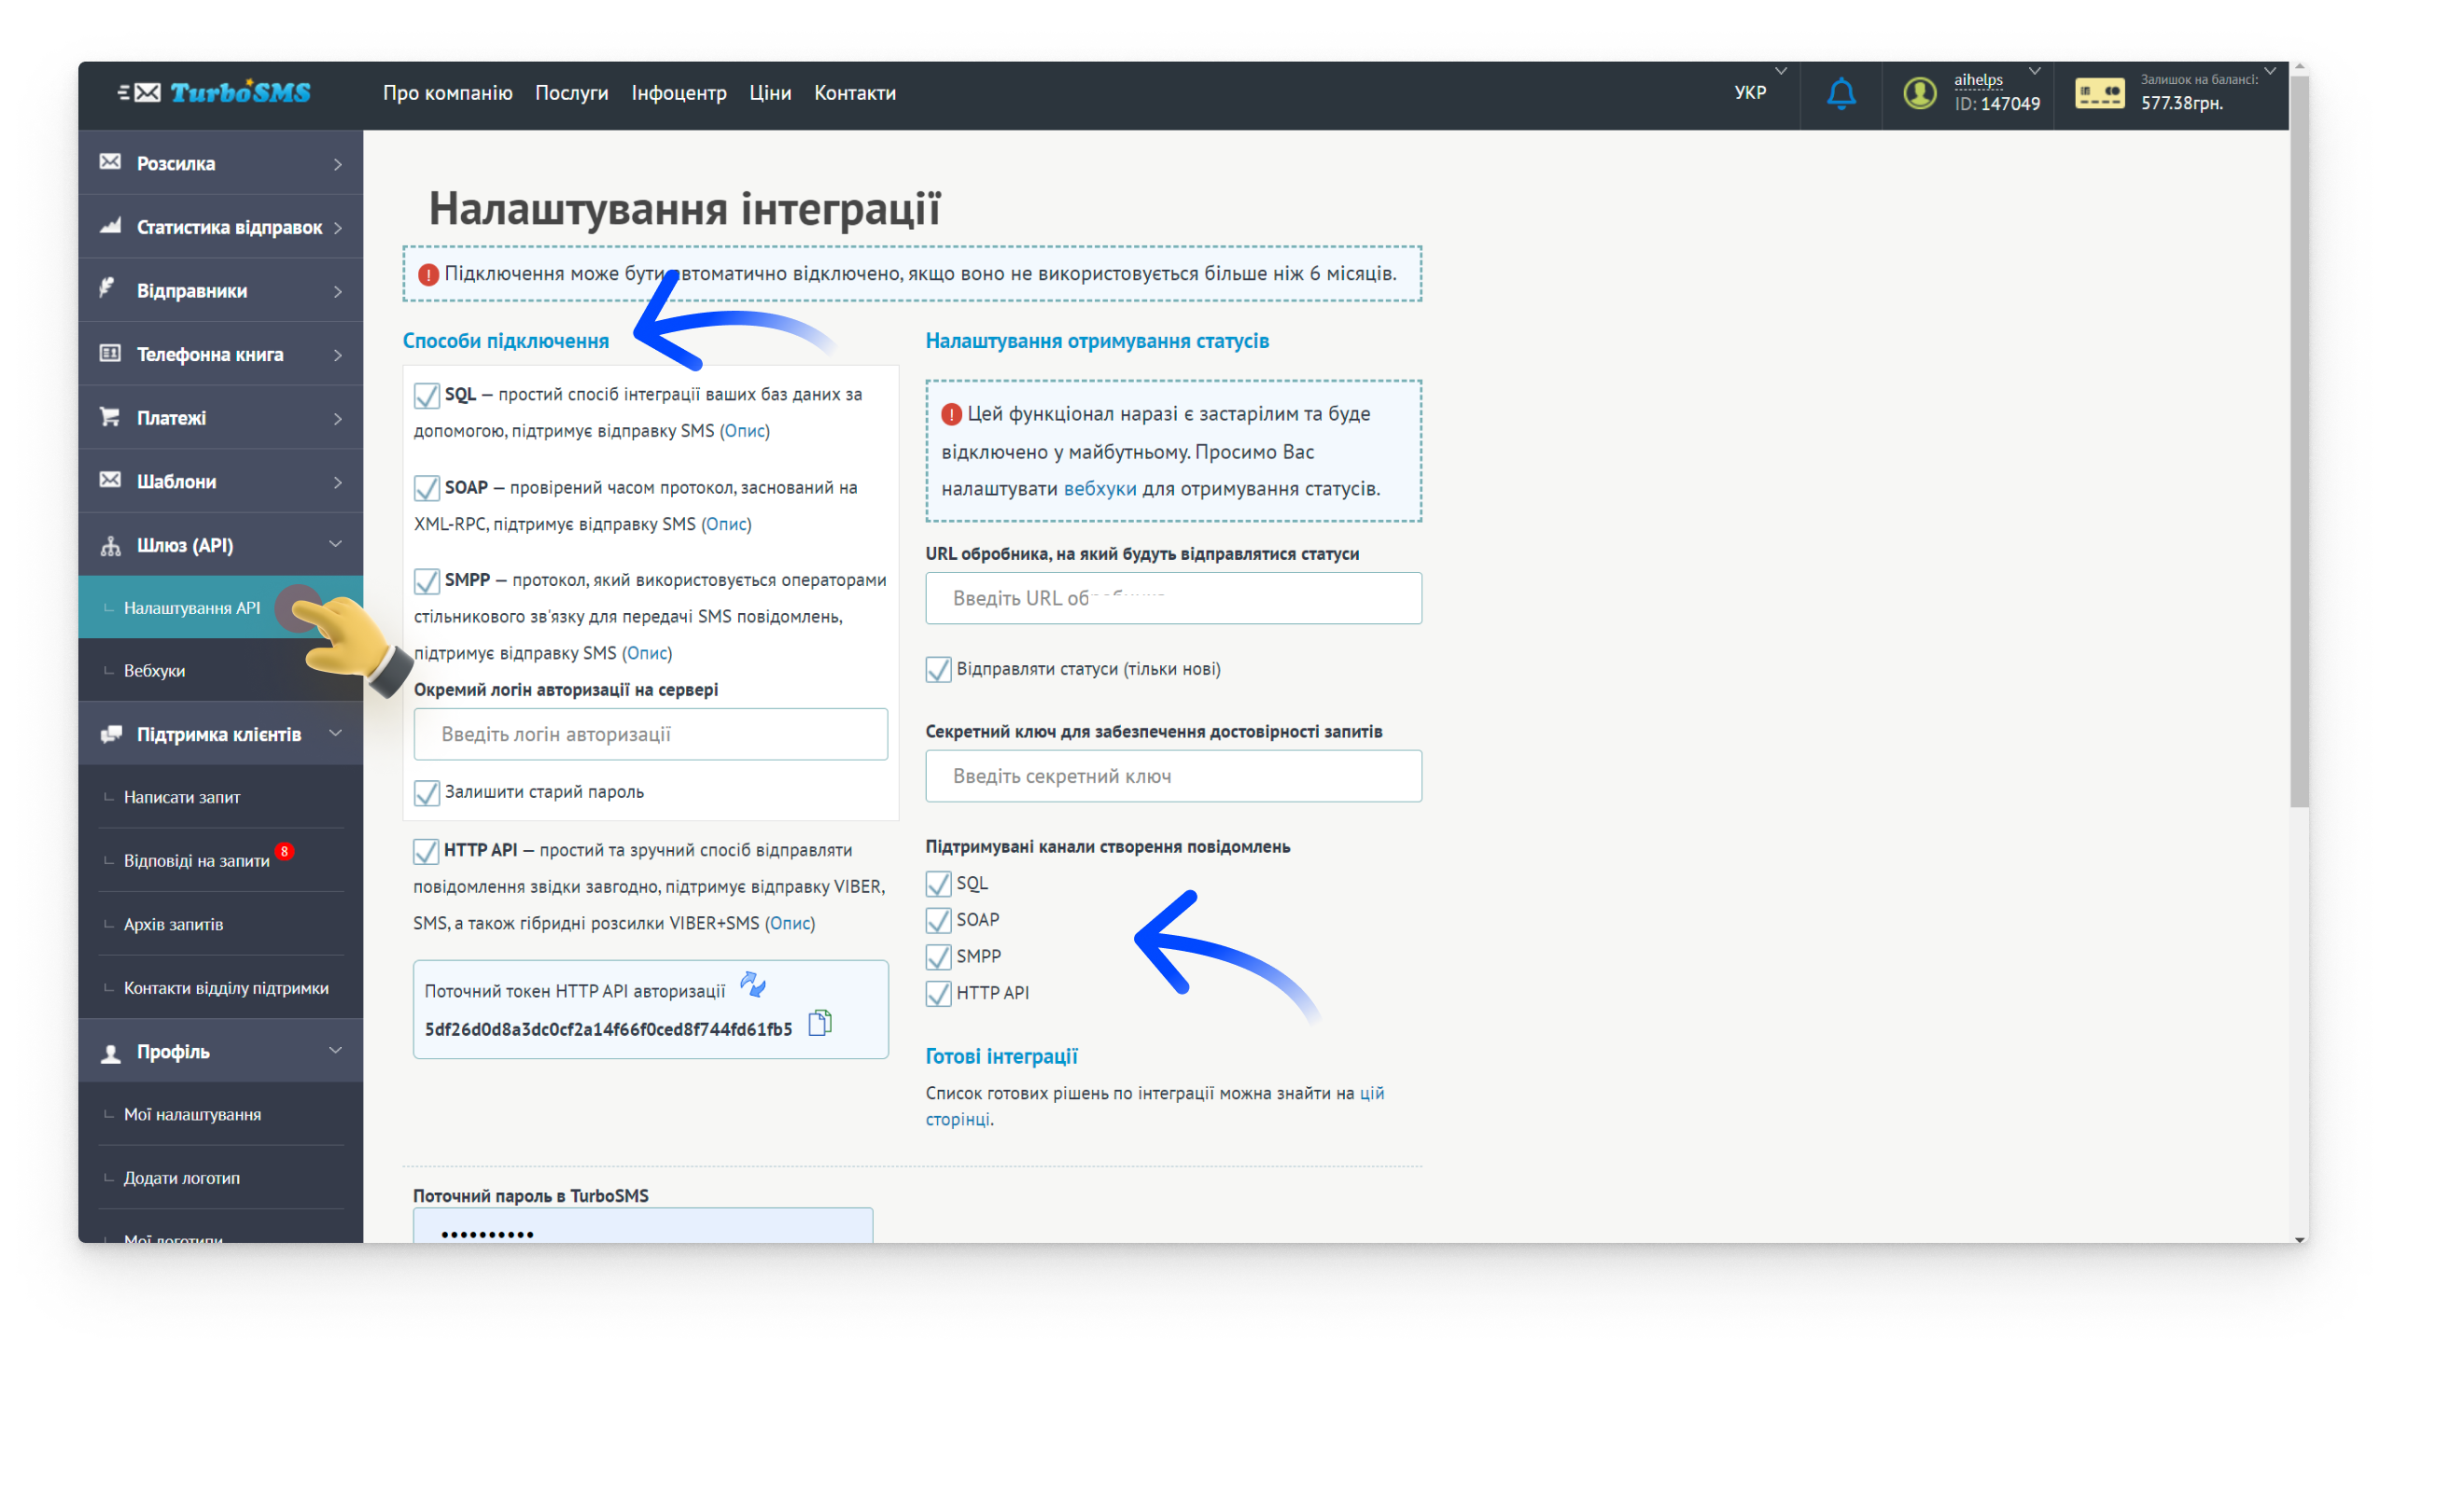Image resolution: width=2464 pixels, height=1493 pixels.
Task: Toggle SMPP supported channel checkbox
Action: coord(938,957)
